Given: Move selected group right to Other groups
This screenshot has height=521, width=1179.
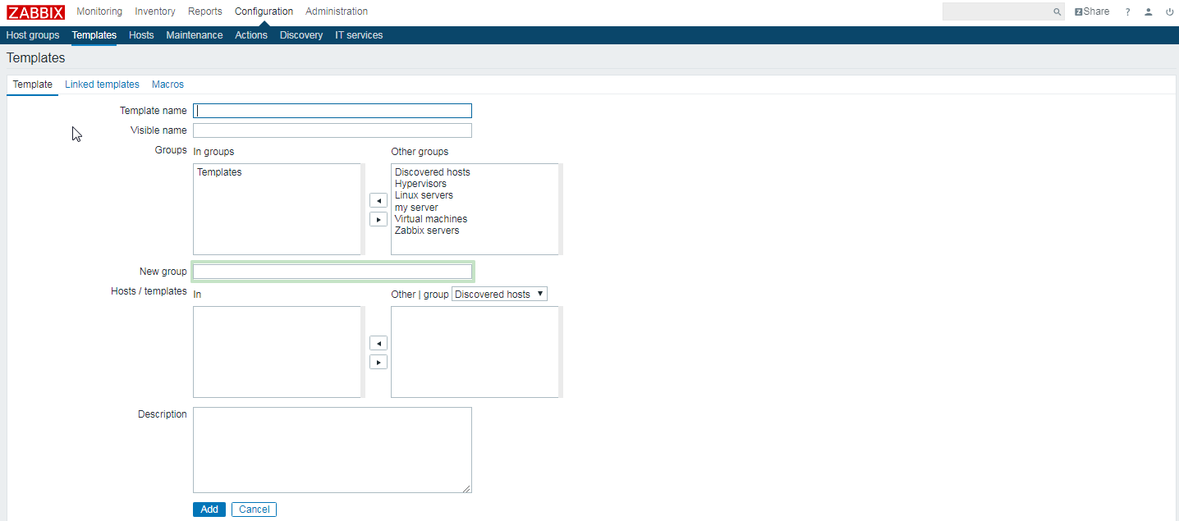Looking at the screenshot, I should (x=378, y=219).
